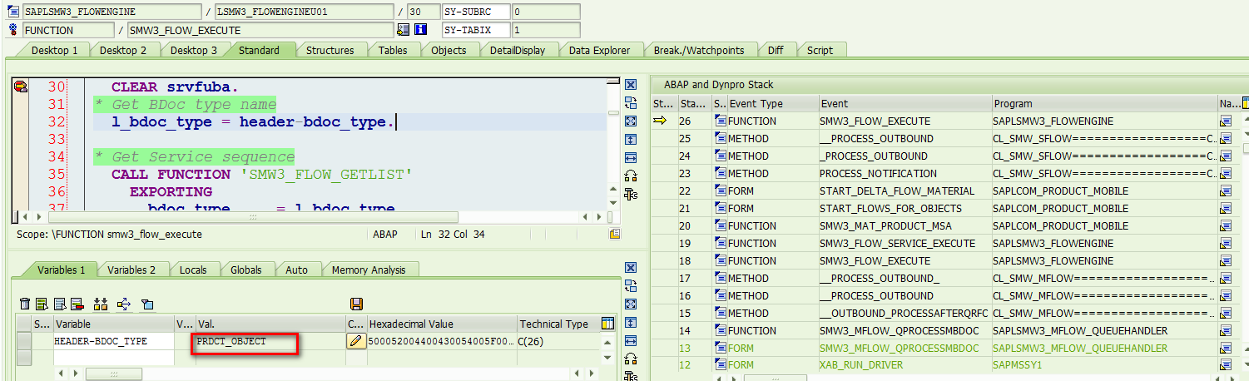This screenshot has width=1249, height=381.
Task: Click the third icon in variables toolbar
Action: (58, 304)
